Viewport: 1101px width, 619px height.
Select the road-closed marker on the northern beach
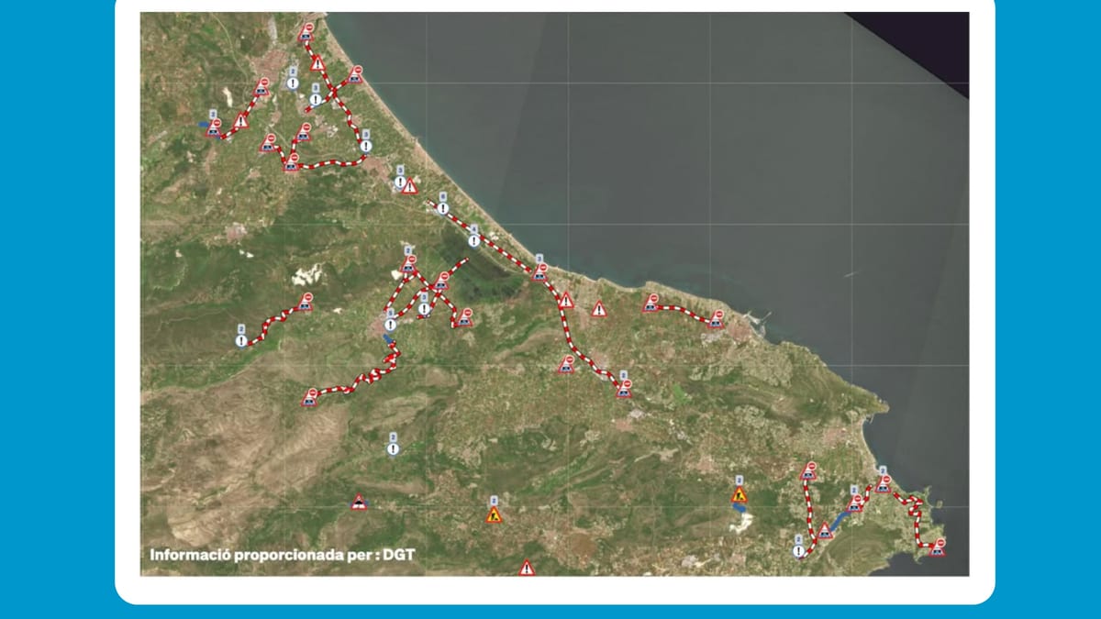pyautogui.click(x=356, y=73)
